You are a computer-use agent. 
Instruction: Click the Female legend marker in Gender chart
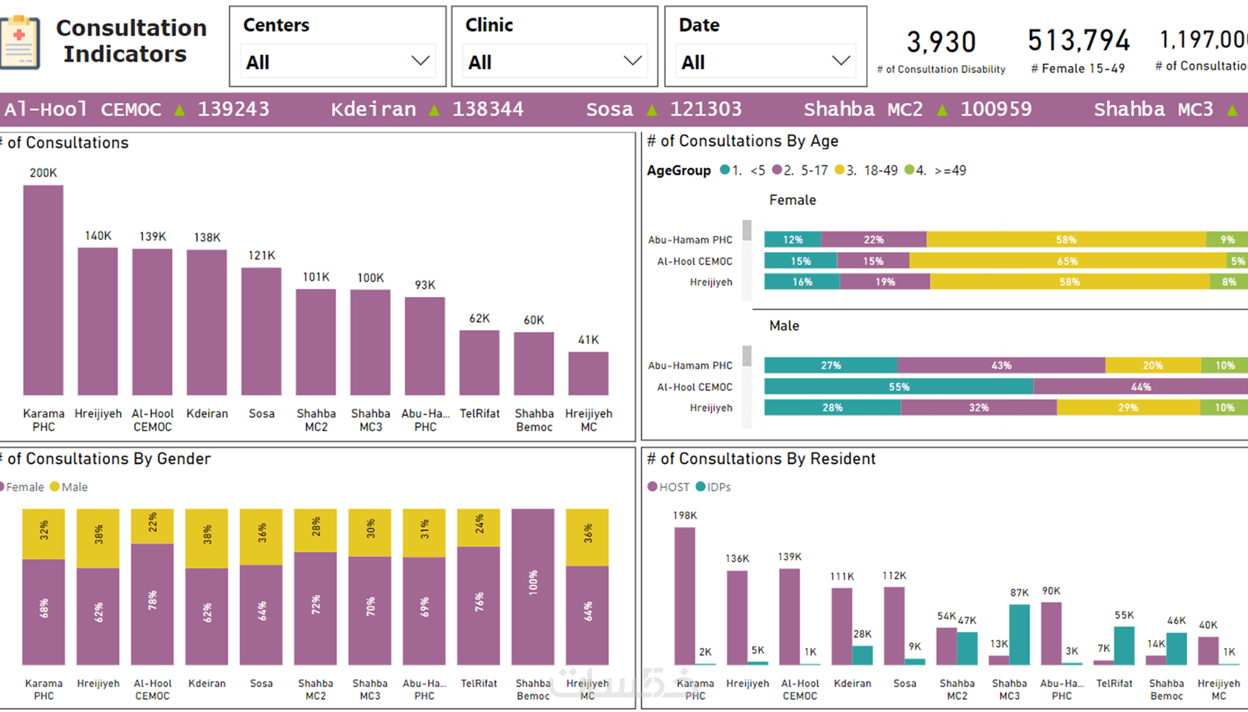pyautogui.click(x=2, y=487)
